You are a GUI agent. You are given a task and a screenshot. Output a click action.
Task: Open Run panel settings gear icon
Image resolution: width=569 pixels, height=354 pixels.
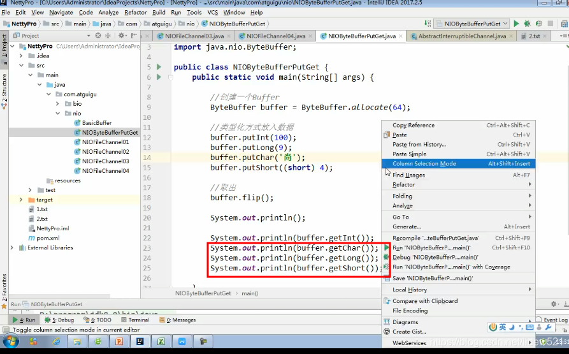554,304
